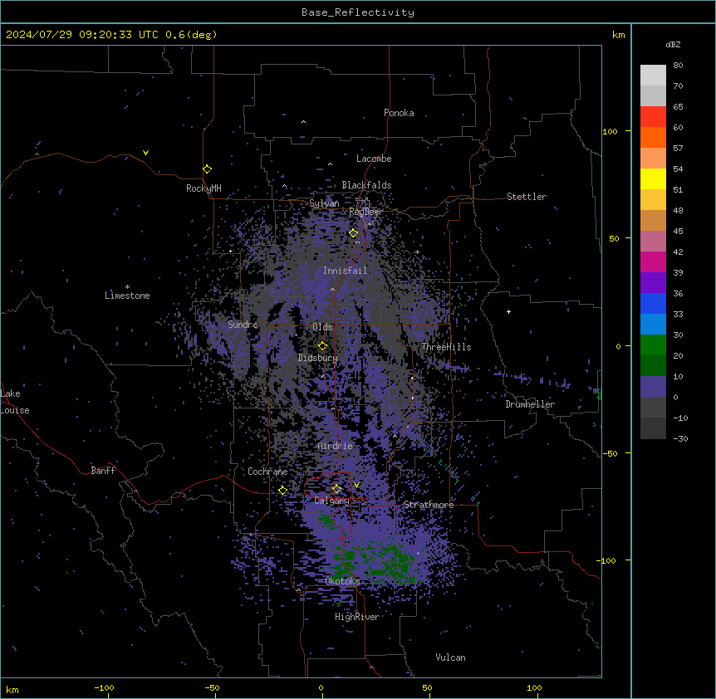Click the Innisfail city label
Viewport: 716px width, 699px height.
345,271
